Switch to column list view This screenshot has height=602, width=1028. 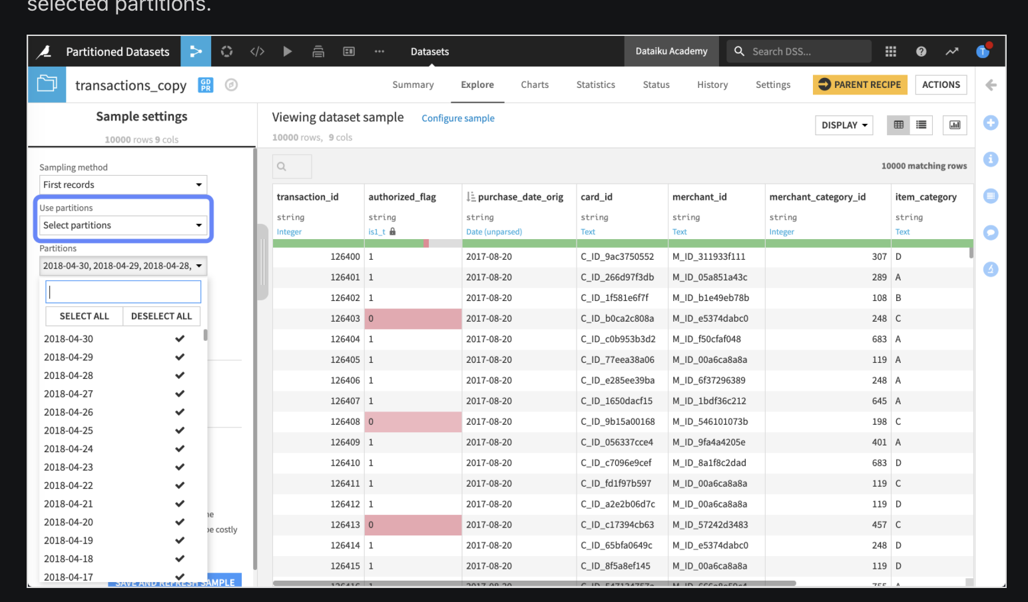[x=921, y=125]
